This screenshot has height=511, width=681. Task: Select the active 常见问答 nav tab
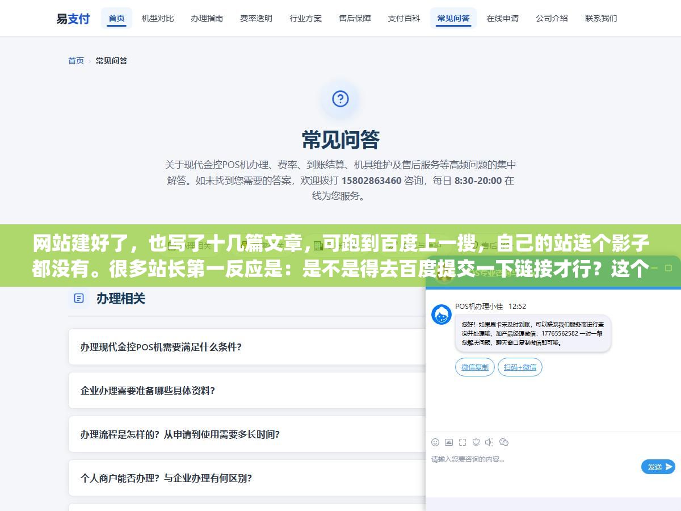453,18
